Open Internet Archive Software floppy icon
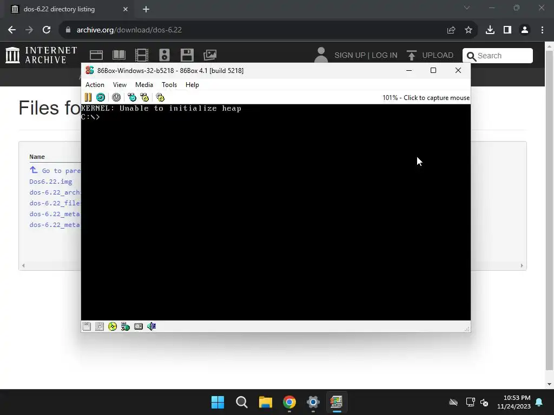554x415 pixels. [x=187, y=55]
